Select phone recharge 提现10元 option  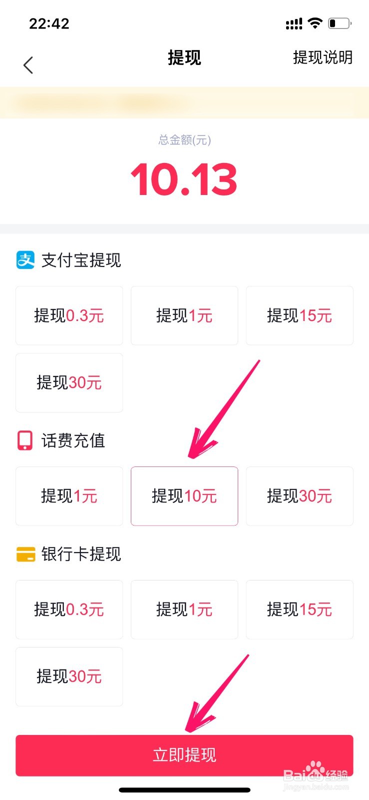click(184, 496)
